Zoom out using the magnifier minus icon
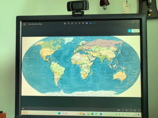 122,110
